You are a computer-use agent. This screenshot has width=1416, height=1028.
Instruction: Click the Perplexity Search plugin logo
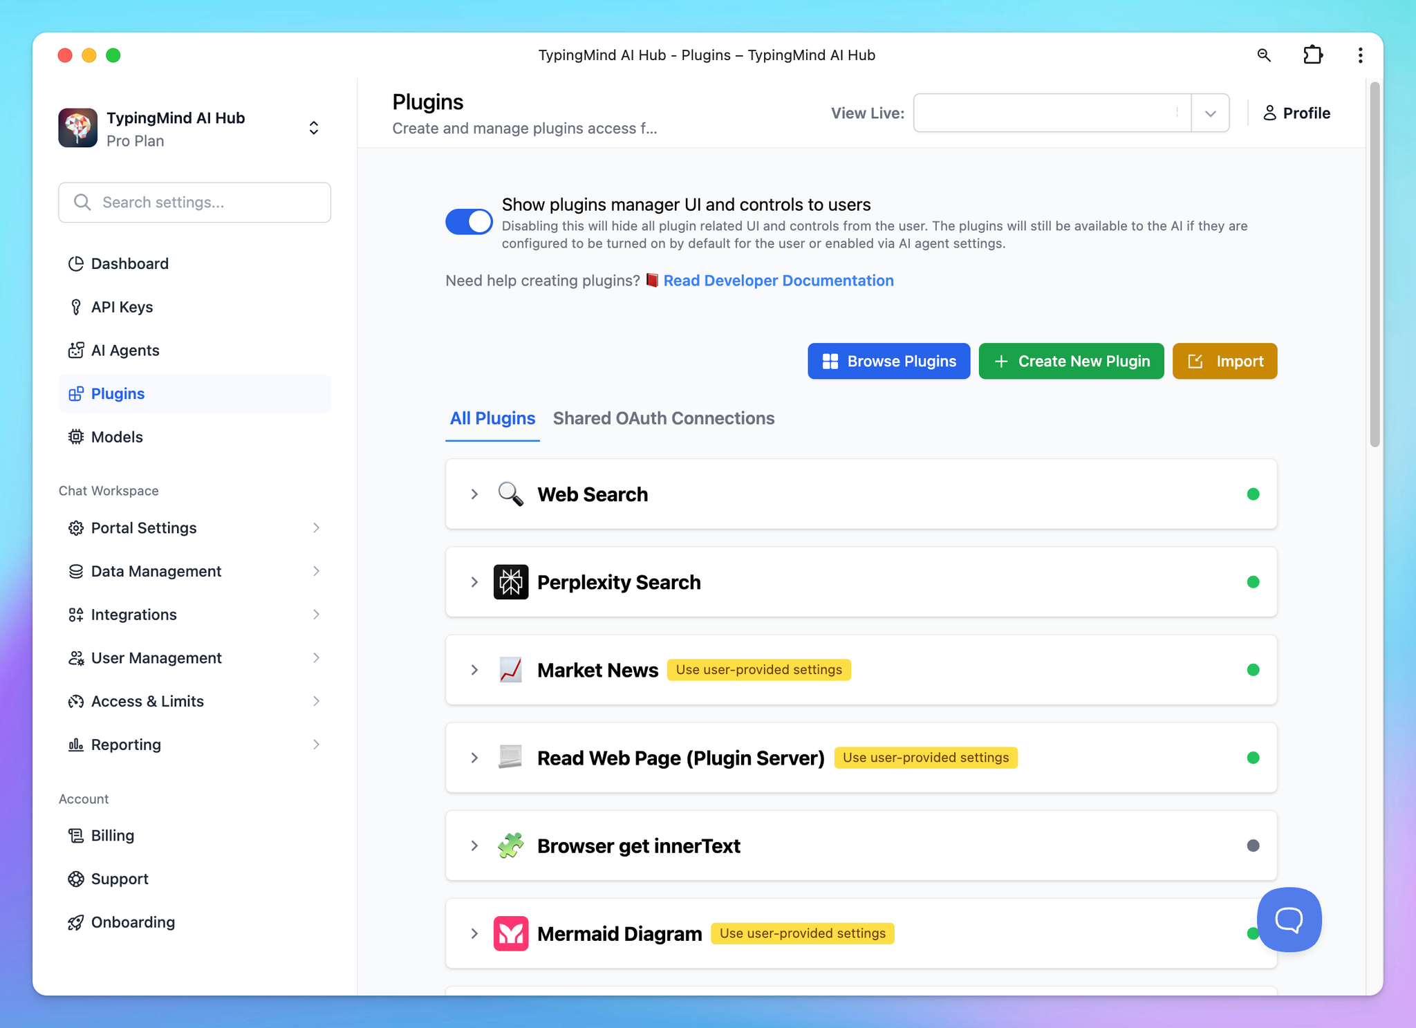pos(511,582)
